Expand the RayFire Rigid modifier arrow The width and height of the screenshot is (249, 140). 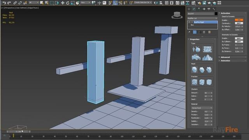coord(192,22)
